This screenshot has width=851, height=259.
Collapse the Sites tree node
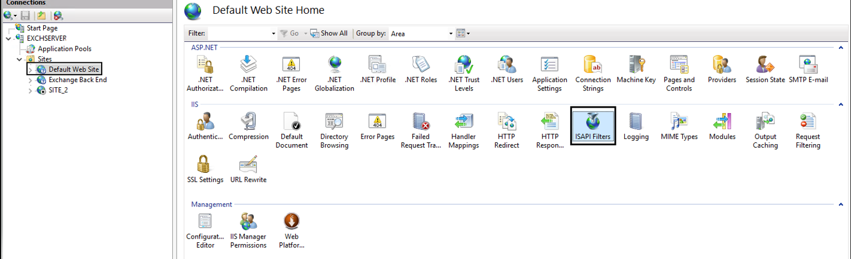[x=19, y=59]
